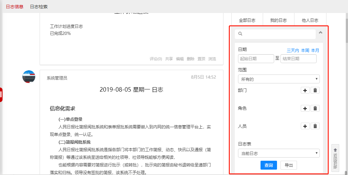This screenshot has width=348, height=175.
Task: Click the role trash delete icon
Action: tap(315, 108)
